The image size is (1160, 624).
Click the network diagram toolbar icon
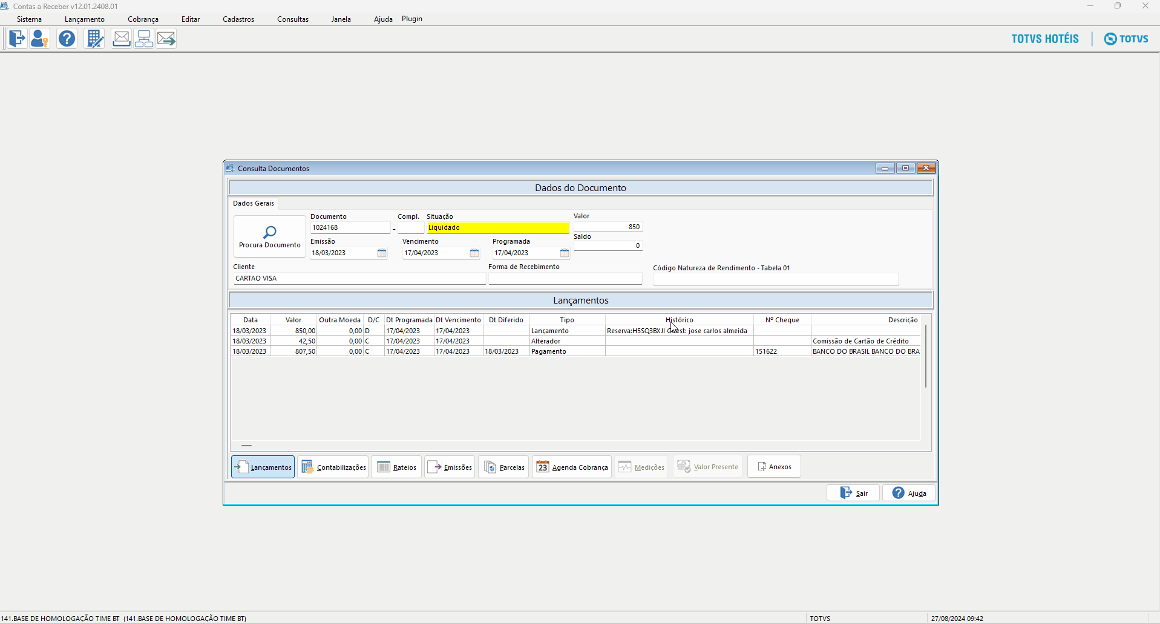(144, 39)
